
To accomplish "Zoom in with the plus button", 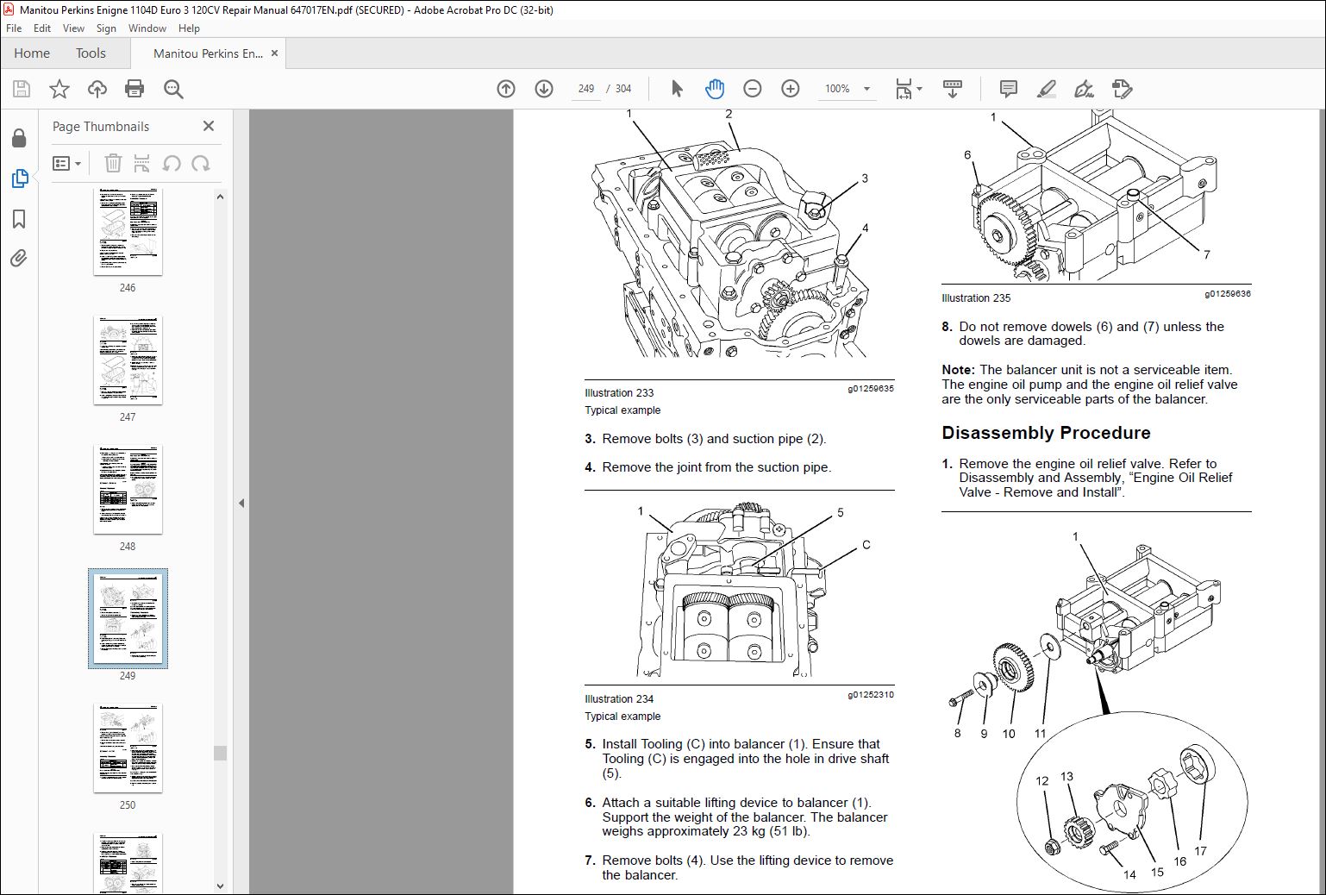I will point(791,89).
